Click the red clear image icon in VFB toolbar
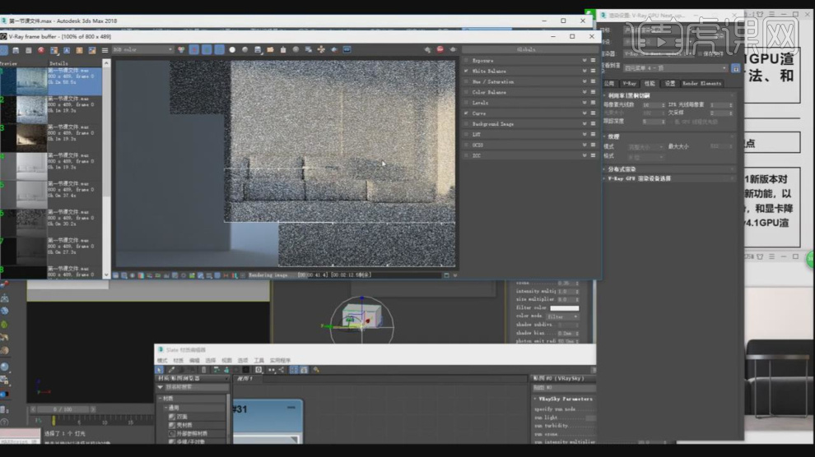 41,50
